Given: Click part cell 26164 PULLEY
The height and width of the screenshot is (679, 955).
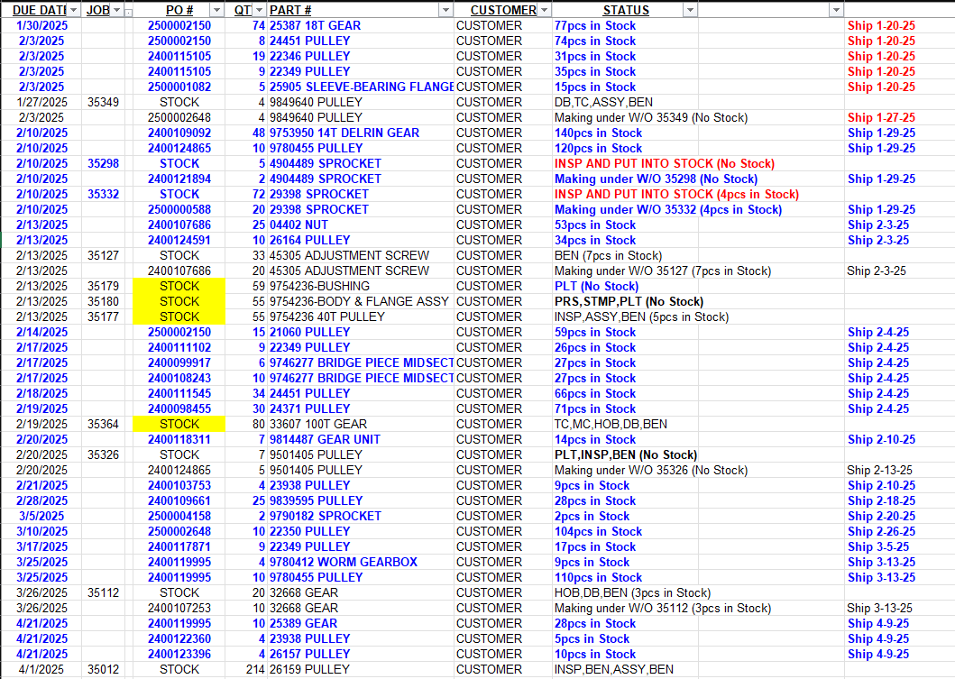Looking at the screenshot, I should tap(361, 241).
